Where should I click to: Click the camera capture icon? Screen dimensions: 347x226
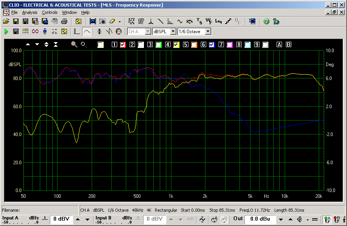tap(103, 21)
